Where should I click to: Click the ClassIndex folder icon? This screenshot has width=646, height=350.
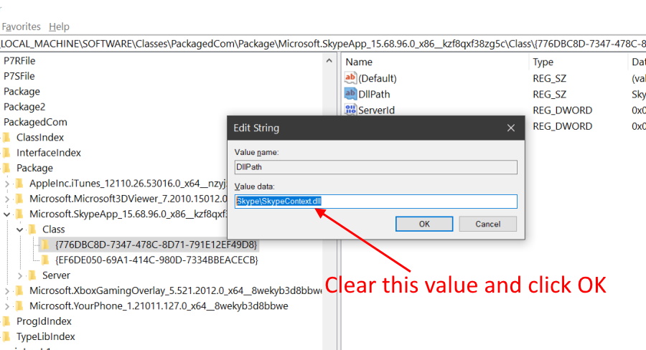coord(6,137)
